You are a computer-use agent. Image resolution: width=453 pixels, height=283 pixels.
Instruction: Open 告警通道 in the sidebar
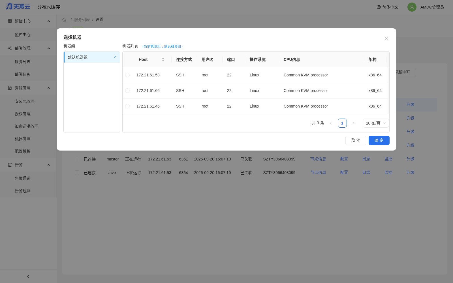[x=23, y=178]
